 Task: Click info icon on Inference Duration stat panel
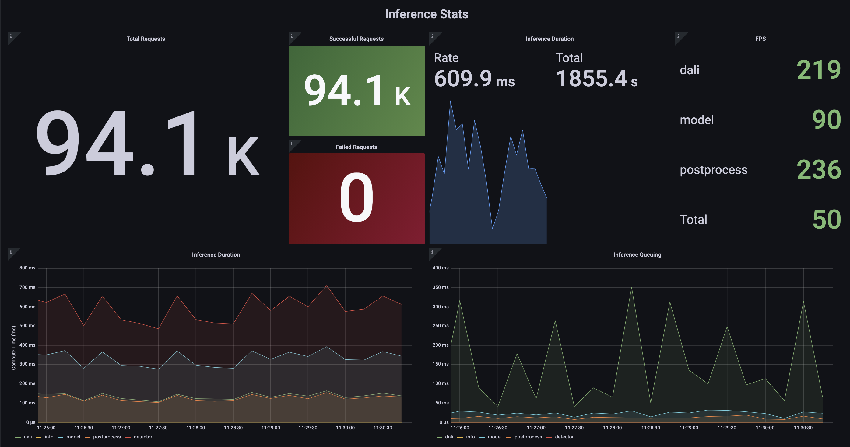[x=432, y=36]
